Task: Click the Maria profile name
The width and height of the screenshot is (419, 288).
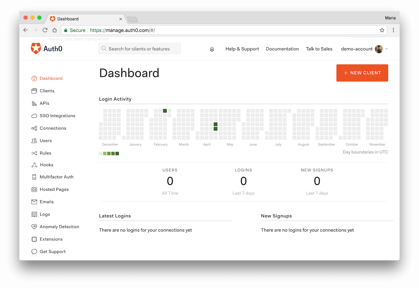Action: click(390, 18)
